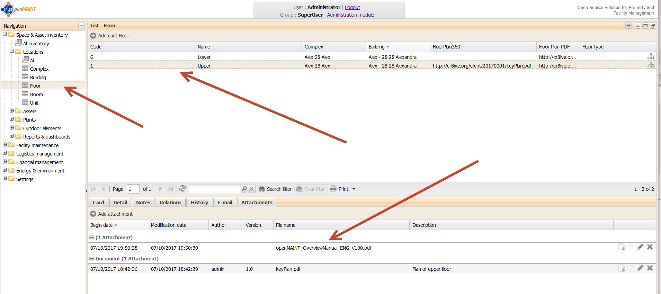Collapse the Document attachment group
The width and height of the screenshot is (661, 294).
click(x=92, y=259)
